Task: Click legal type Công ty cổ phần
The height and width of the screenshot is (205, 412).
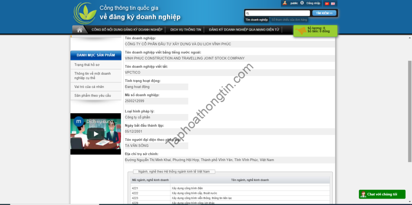Action: coord(138,117)
